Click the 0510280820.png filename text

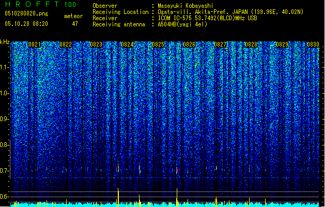pyautogui.click(x=26, y=13)
